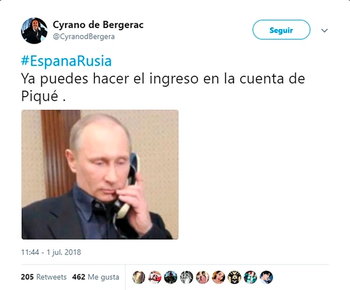
Task: Open the seventh liker avatar with skull image
Action: point(235,277)
